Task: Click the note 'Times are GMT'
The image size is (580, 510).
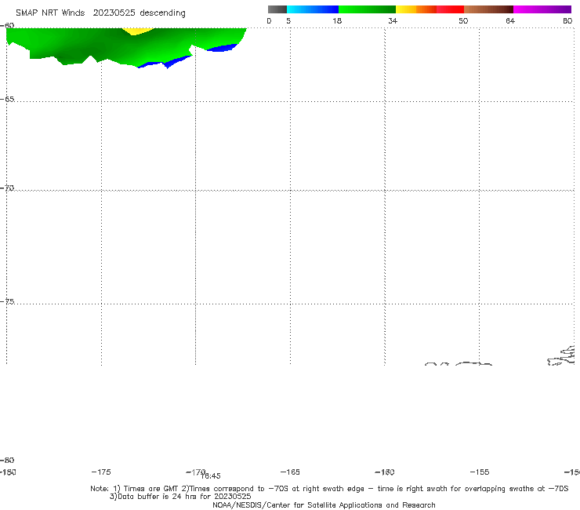Action: (x=151, y=489)
